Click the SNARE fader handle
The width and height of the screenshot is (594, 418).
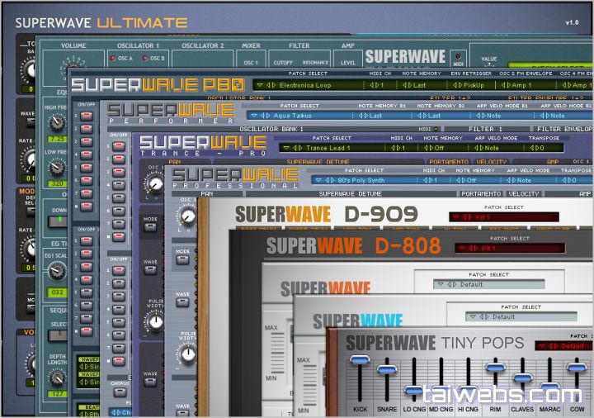pos(386,368)
